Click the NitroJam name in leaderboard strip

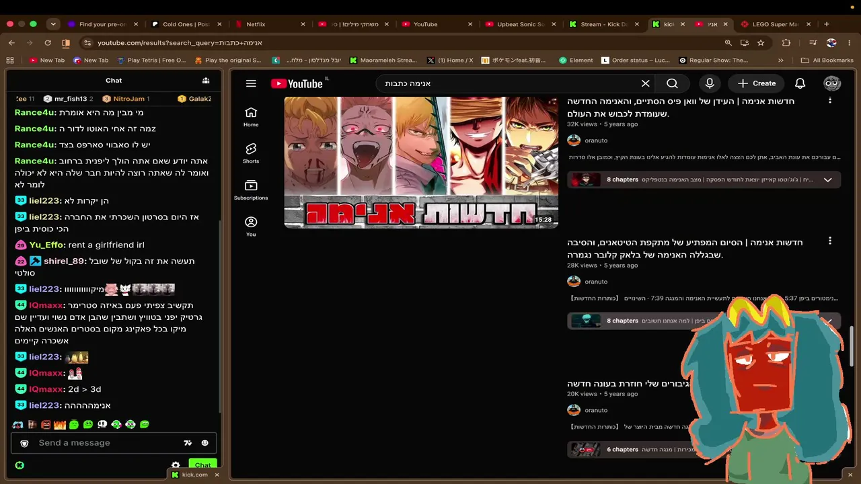[128, 99]
